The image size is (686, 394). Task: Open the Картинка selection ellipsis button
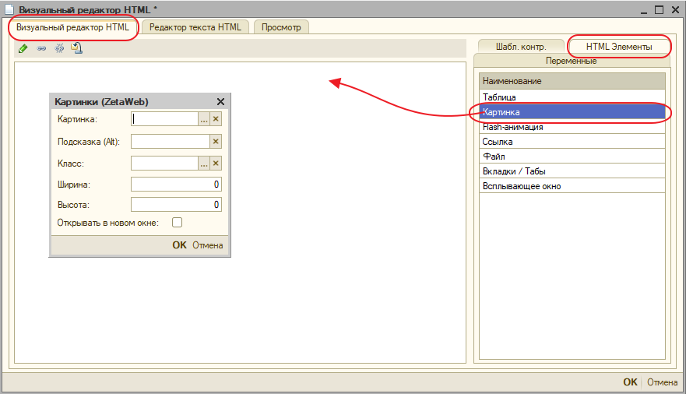tap(204, 119)
